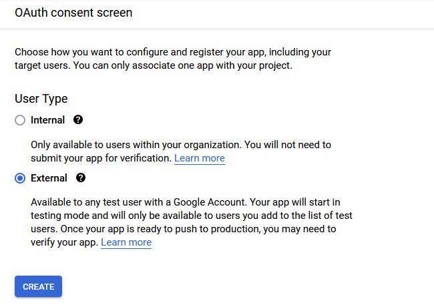Screen dimensions: 434x307
Task: Click the divider line under the page title
Action: 217,29
